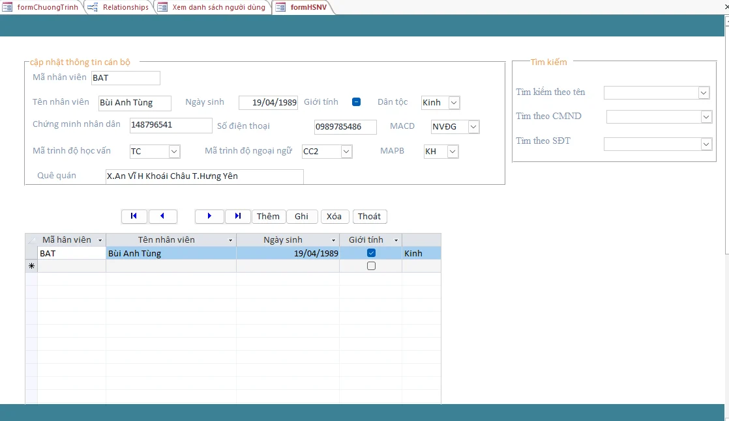Open Tên nhân viên column filter arrow
The image size is (729, 421).
click(230, 240)
